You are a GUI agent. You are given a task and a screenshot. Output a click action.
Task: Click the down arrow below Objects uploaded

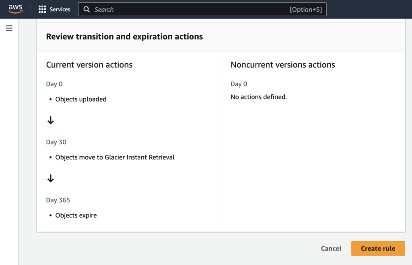50,120
